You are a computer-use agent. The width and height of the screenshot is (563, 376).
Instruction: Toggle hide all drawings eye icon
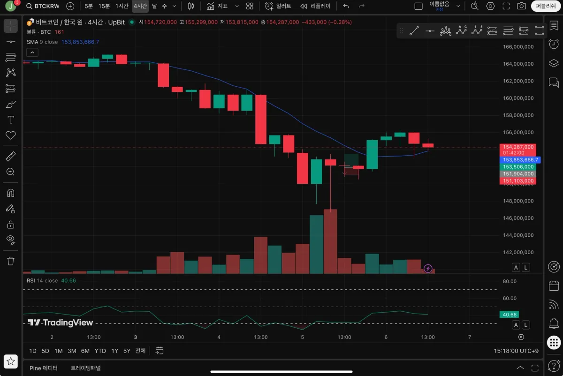[x=11, y=240]
